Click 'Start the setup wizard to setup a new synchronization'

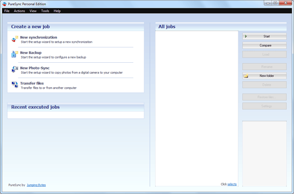coord(56,42)
